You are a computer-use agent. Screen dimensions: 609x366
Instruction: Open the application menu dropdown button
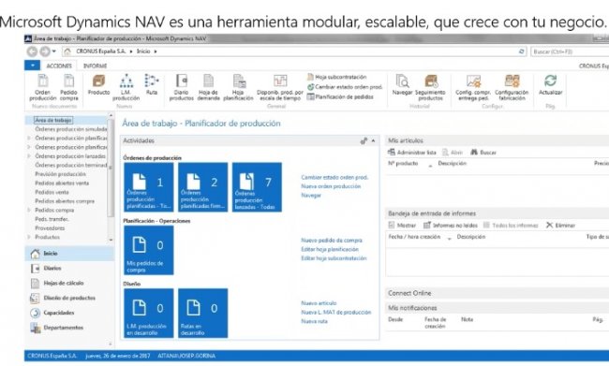pos(32,66)
